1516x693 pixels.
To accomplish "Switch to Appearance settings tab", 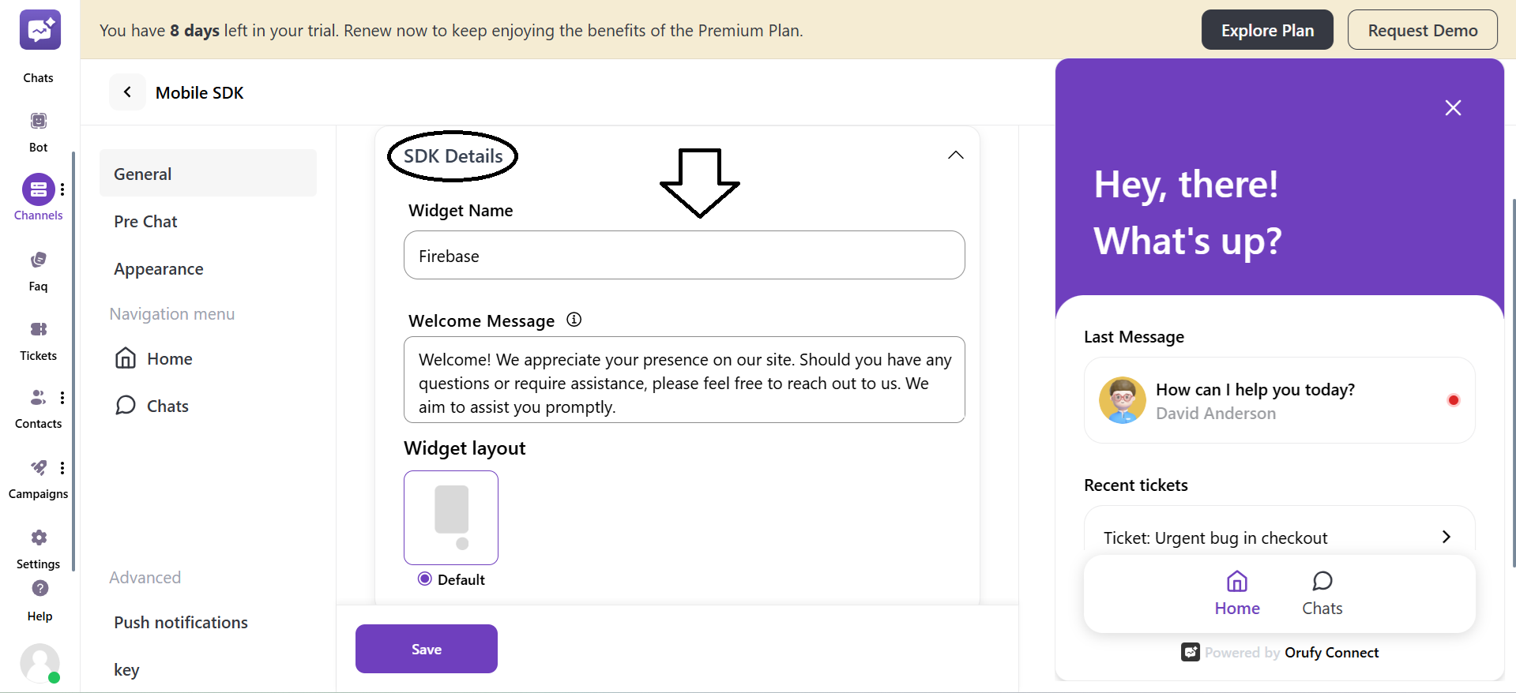I will click(x=159, y=269).
